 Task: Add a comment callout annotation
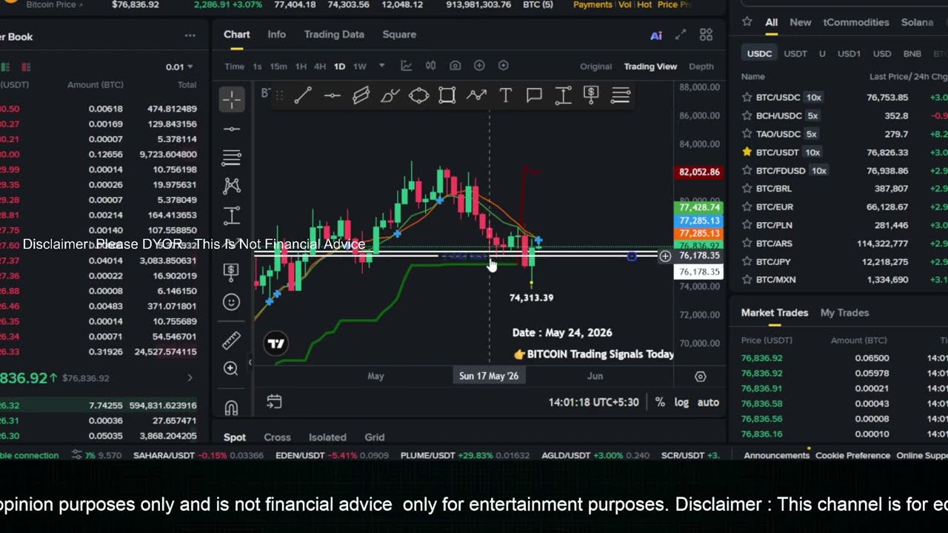[x=534, y=95]
